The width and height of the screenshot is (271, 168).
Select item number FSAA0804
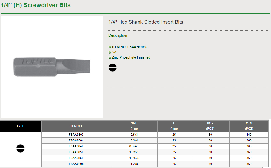(76, 141)
